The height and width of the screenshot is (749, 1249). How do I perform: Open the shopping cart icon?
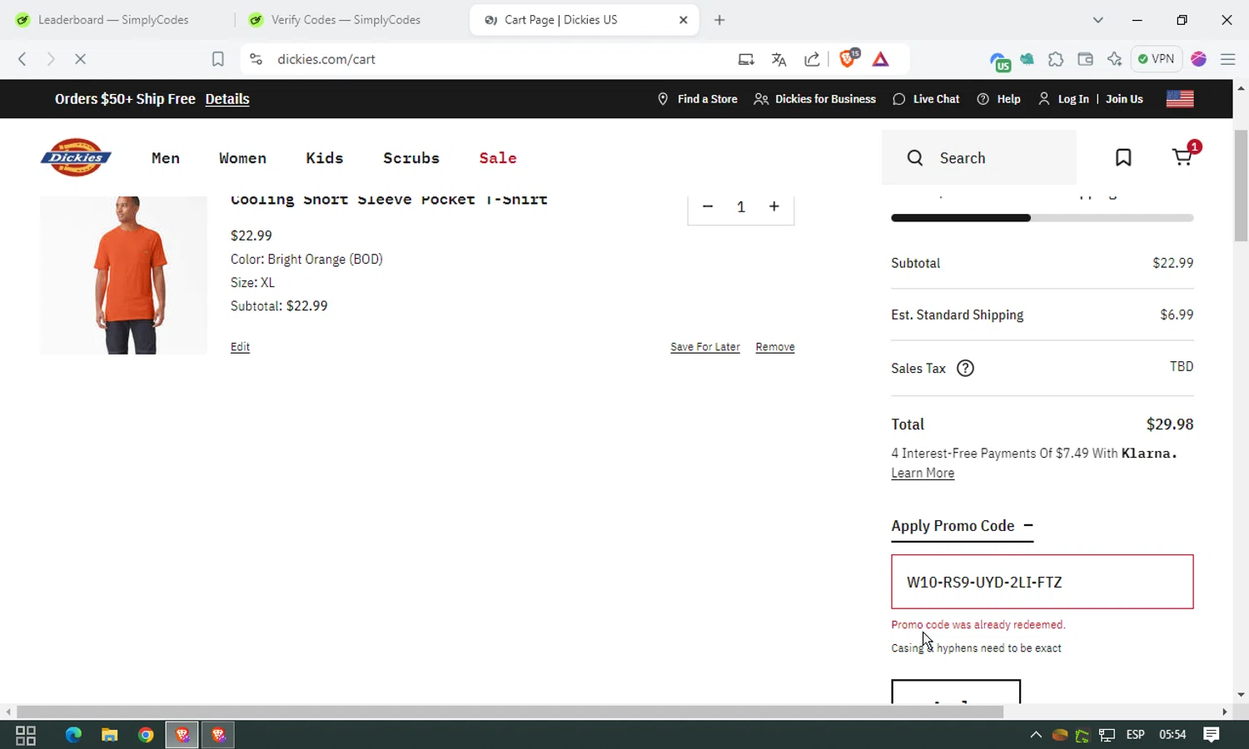point(1182,156)
